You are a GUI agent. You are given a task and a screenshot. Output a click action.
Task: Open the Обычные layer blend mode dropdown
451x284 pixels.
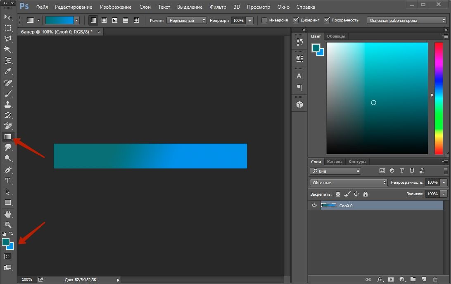[349, 182]
